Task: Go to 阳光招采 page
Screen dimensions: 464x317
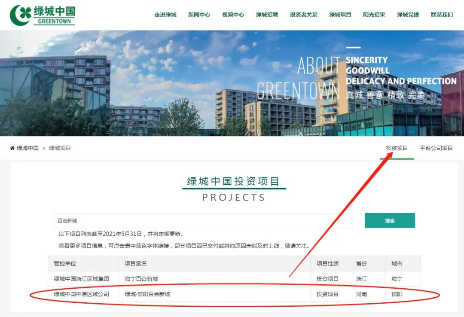Action: [374, 15]
